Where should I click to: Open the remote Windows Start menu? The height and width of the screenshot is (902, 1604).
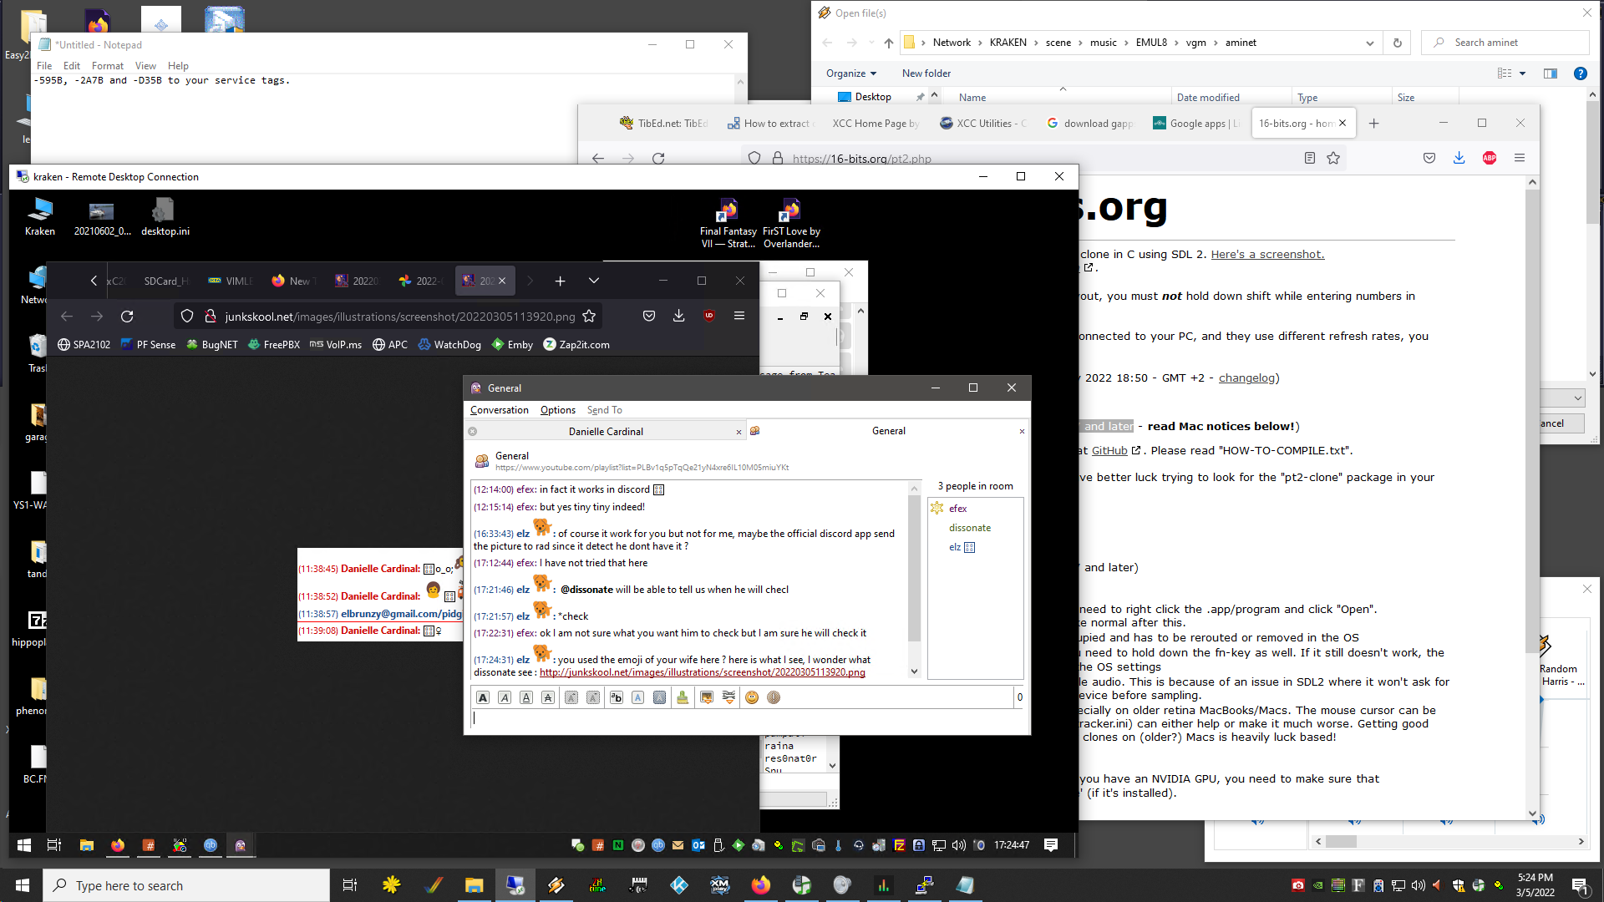[x=24, y=845]
